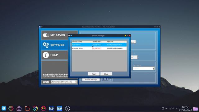Open System Settings from the taskbar

[11, 109]
